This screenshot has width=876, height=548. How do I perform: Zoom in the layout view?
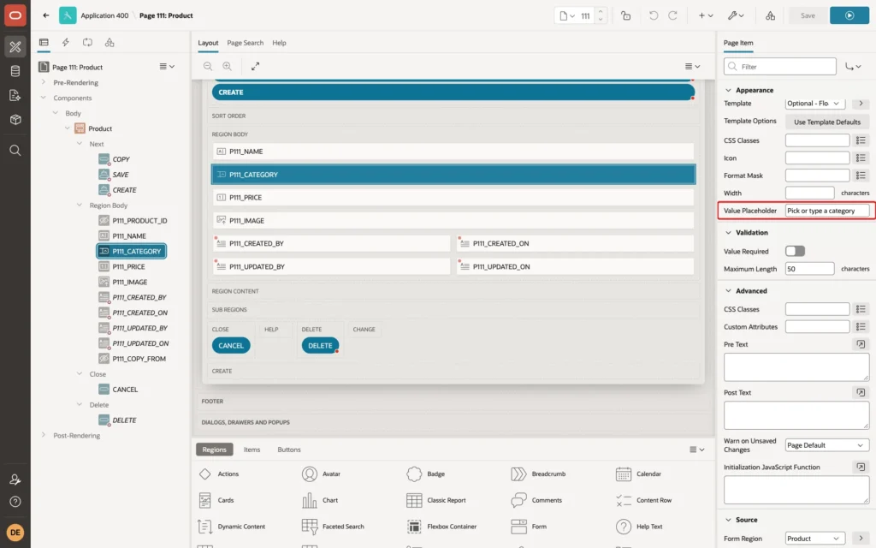pos(228,66)
